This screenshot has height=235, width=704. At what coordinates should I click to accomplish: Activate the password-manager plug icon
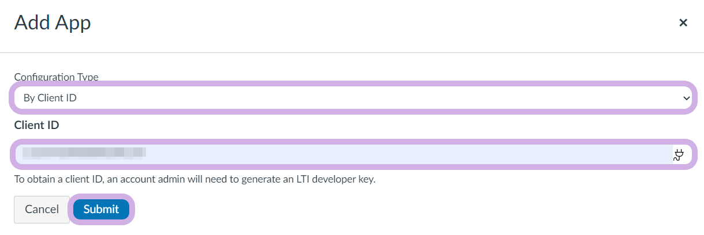coord(679,154)
